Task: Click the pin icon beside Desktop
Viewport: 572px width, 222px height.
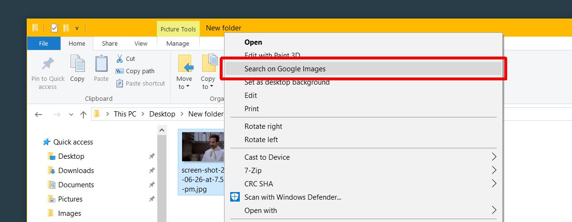Action: click(152, 156)
